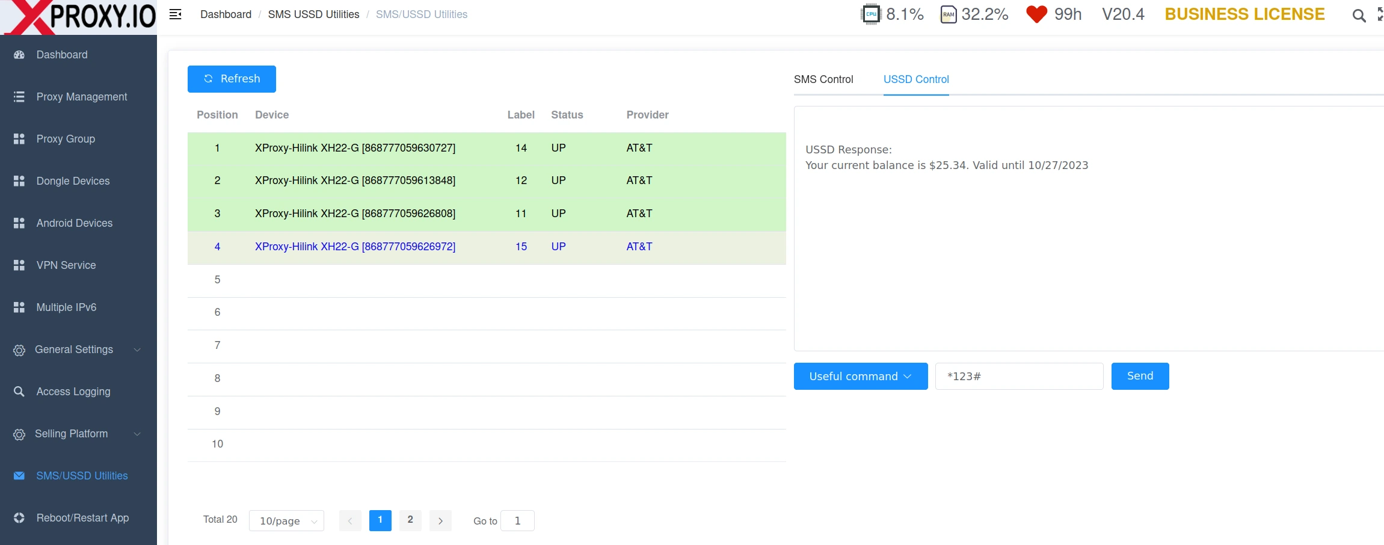Switch to the SMS Control tab
Image resolution: width=1384 pixels, height=545 pixels.
point(823,79)
